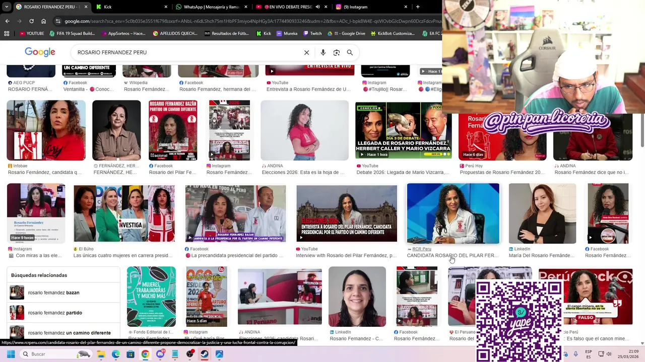Switch to the WhatsApp tab

point(212,7)
